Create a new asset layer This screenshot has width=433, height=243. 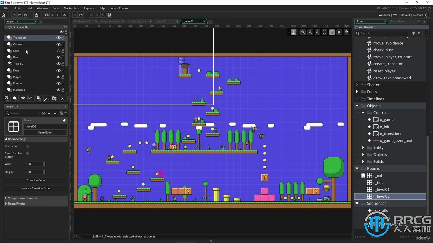(39, 98)
